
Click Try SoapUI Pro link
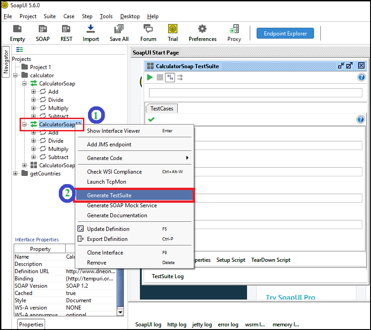(x=290, y=297)
